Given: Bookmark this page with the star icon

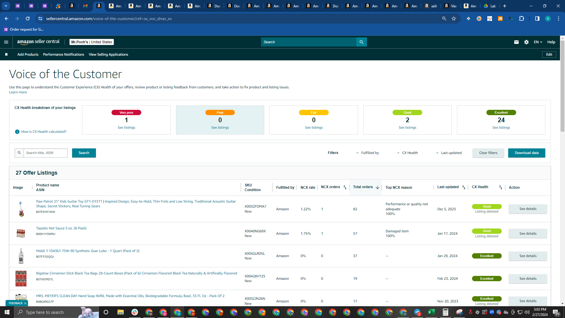Looking at the screenshot, I should [454, 19].
